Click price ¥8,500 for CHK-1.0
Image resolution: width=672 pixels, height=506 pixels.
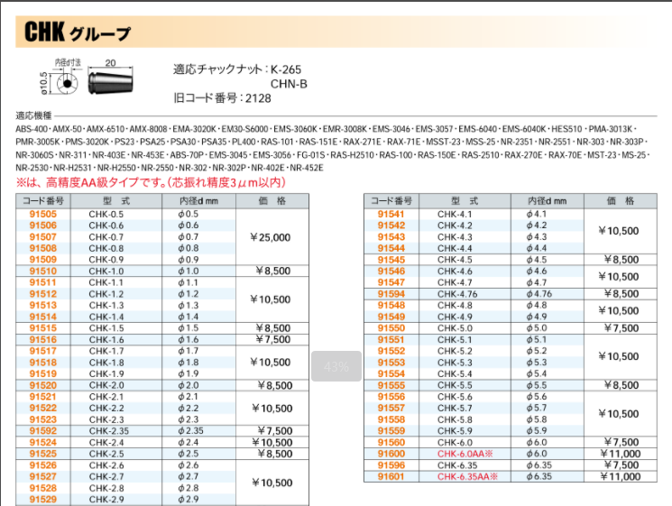pos(273,271)
